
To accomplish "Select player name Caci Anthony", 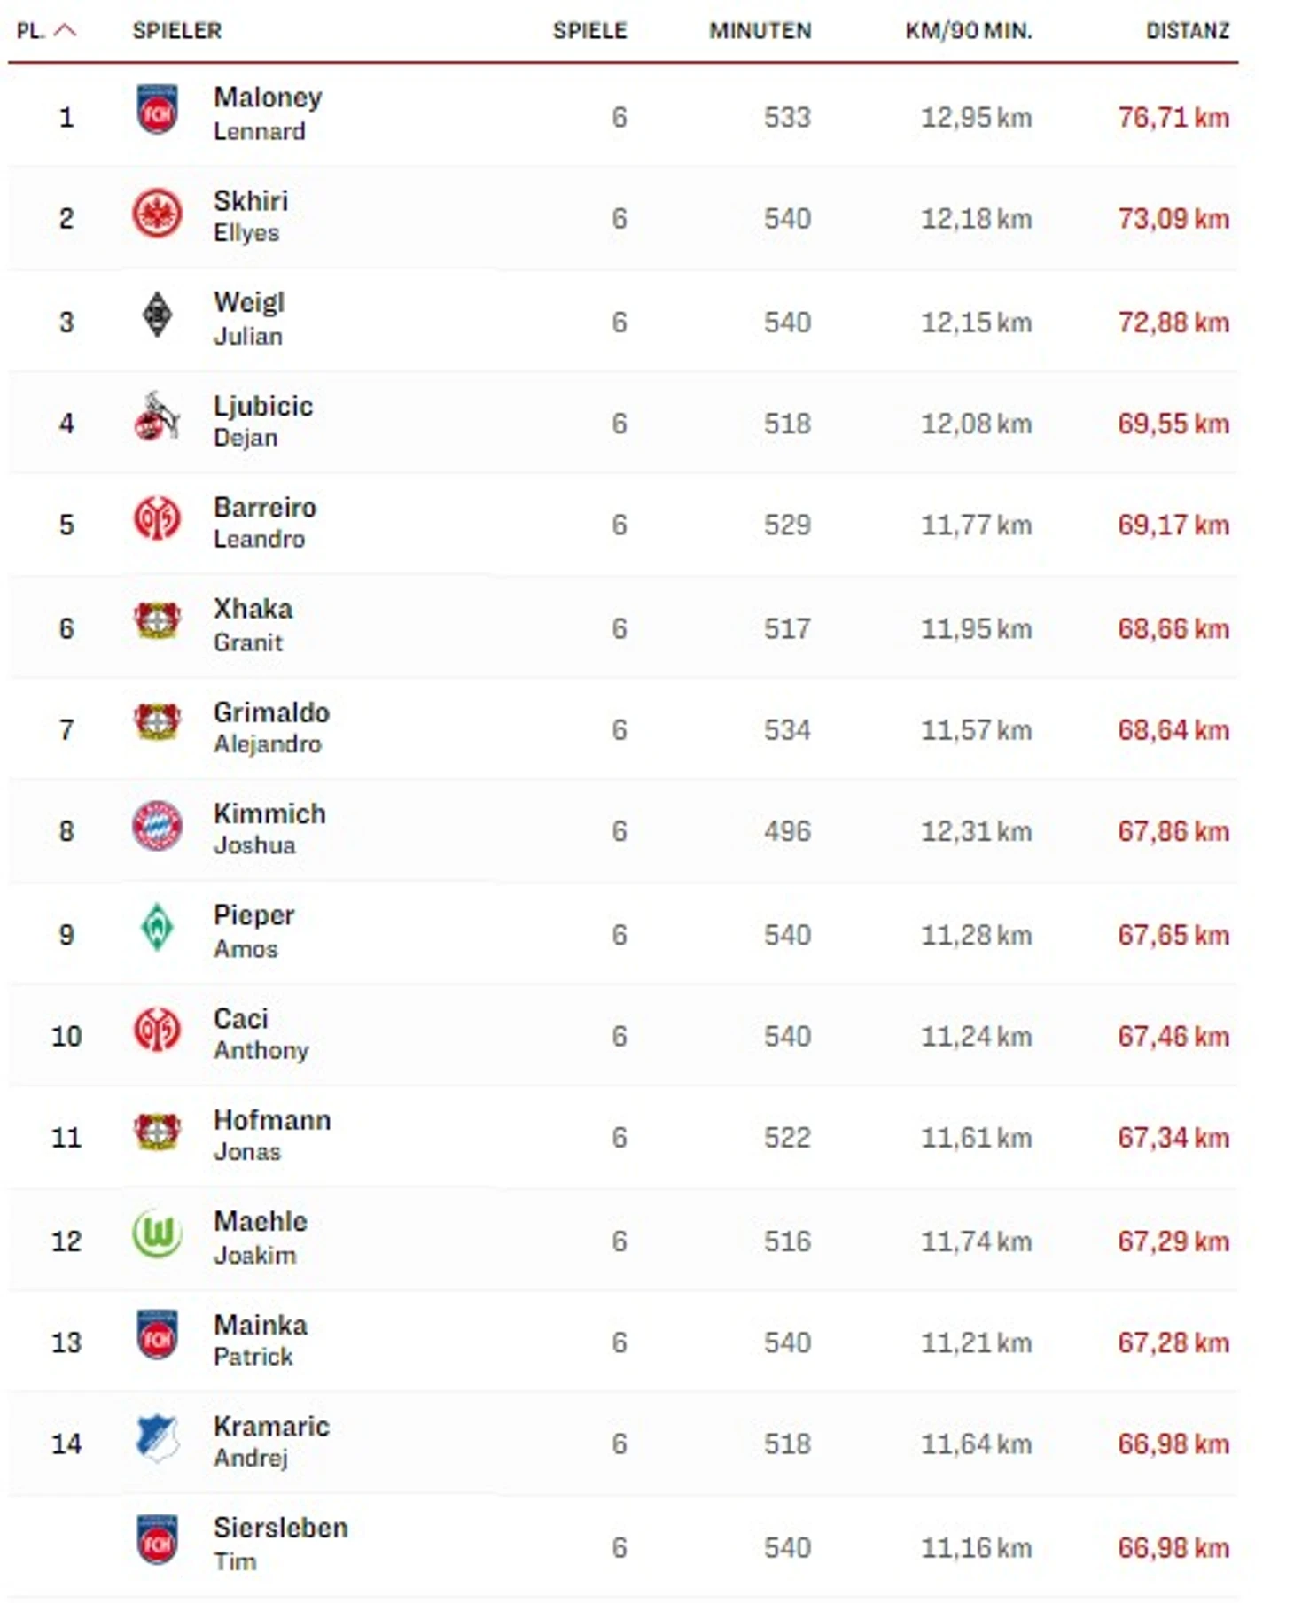I will [260, 1033].
